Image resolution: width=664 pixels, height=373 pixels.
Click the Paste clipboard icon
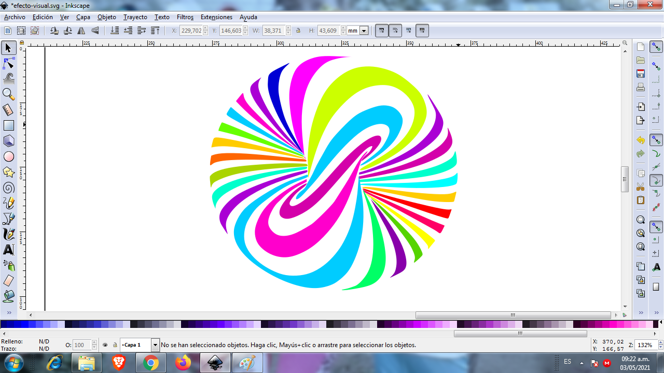641,200
